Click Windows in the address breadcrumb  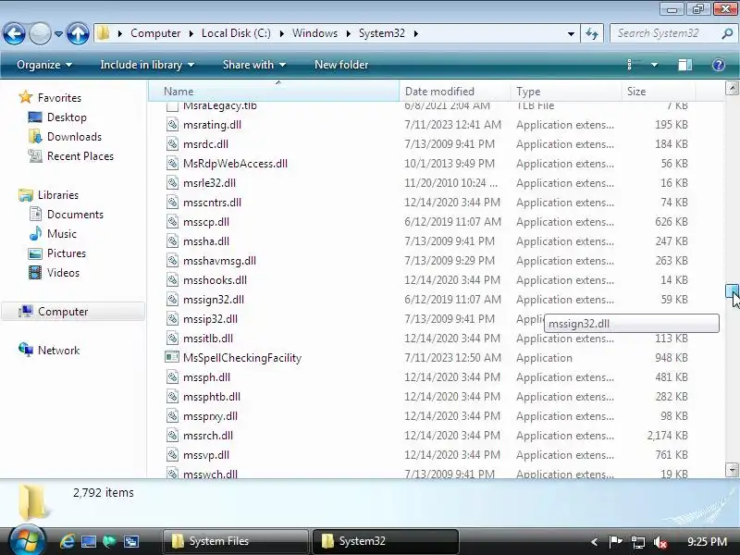tap(314, 33)
